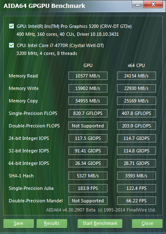Click the red X title bar button
The width and height of the screenshot is (166, 234).
tap(153, 5)
